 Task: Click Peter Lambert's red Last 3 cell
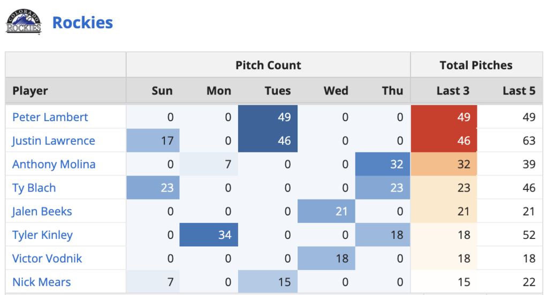pyautogui.click(x=444, y=117)
